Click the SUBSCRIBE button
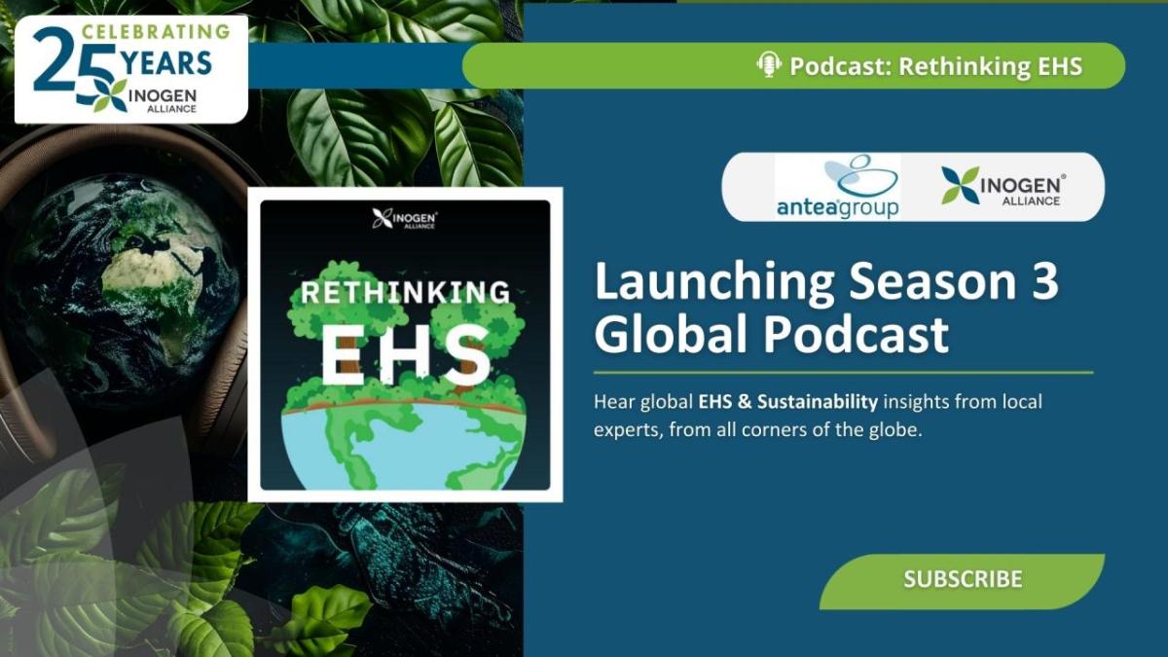Screen dimensions: 1168x657 click(962, 580)
